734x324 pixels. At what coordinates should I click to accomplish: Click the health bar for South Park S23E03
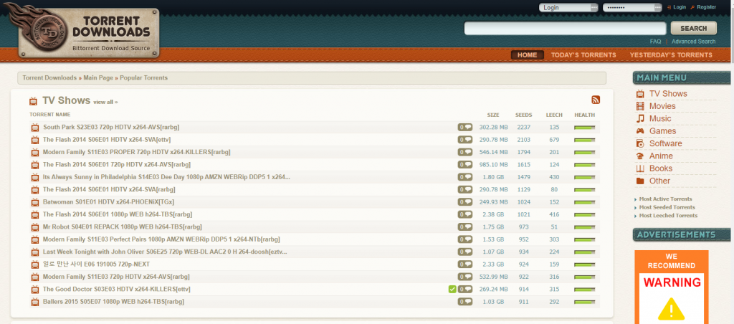point(585,128)
